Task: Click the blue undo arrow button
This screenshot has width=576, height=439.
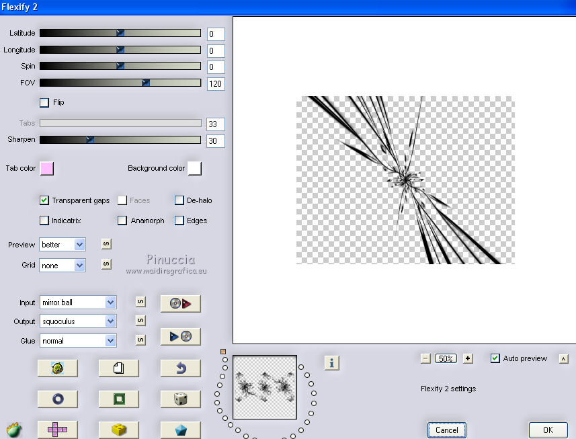Action: pyautogui.click(x=180, y=368)
